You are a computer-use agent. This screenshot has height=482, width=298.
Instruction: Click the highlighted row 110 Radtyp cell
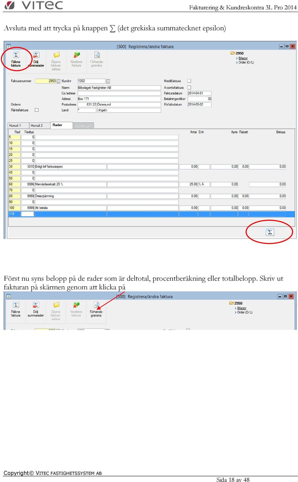[28, 214]
